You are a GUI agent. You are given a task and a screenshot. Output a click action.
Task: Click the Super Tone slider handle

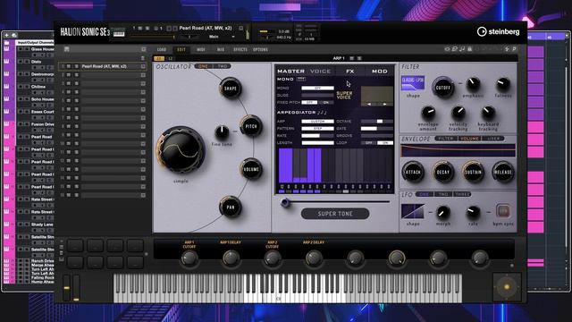285,202
